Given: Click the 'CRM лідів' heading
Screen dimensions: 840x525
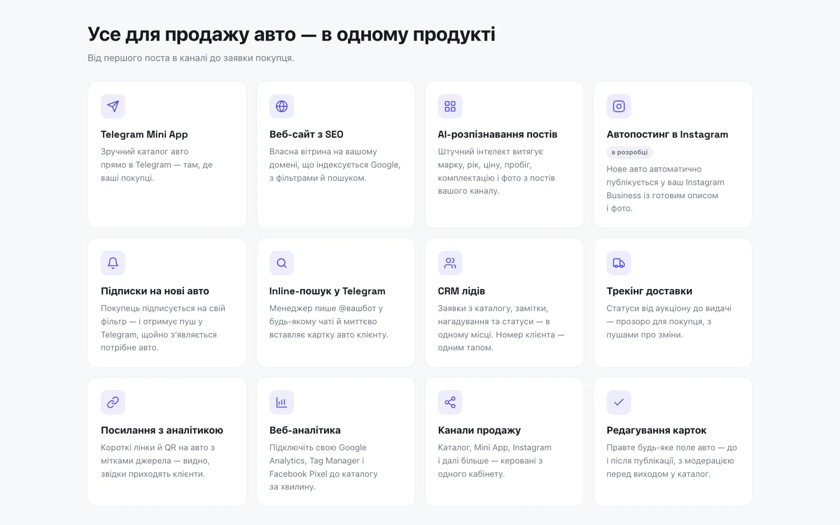Looking at the screenshot, I should coord(462,291).
